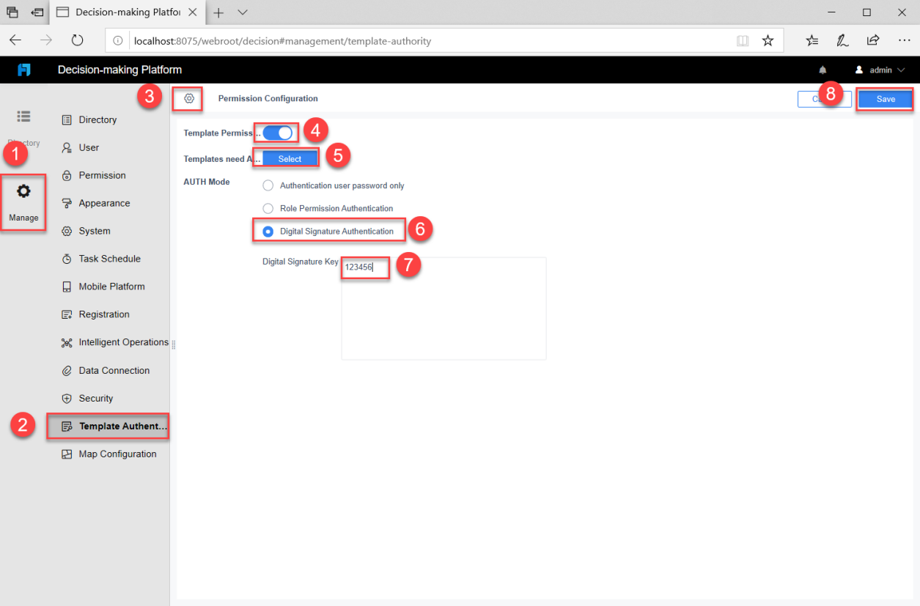
Task: Save the permission configuration
Action: point(885,98)
